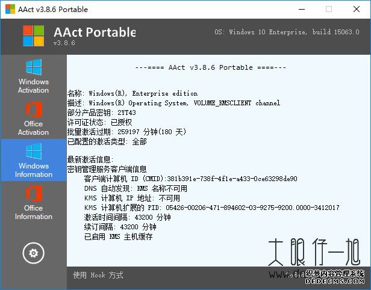Open Office Activation in the sidebar

coord(34,118)
